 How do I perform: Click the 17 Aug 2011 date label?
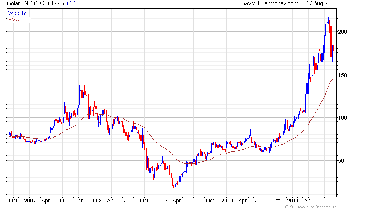[321, 3]
